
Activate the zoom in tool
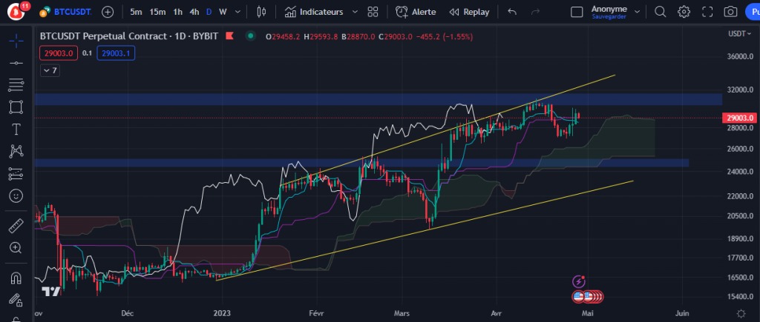click(x=16, y=248)
